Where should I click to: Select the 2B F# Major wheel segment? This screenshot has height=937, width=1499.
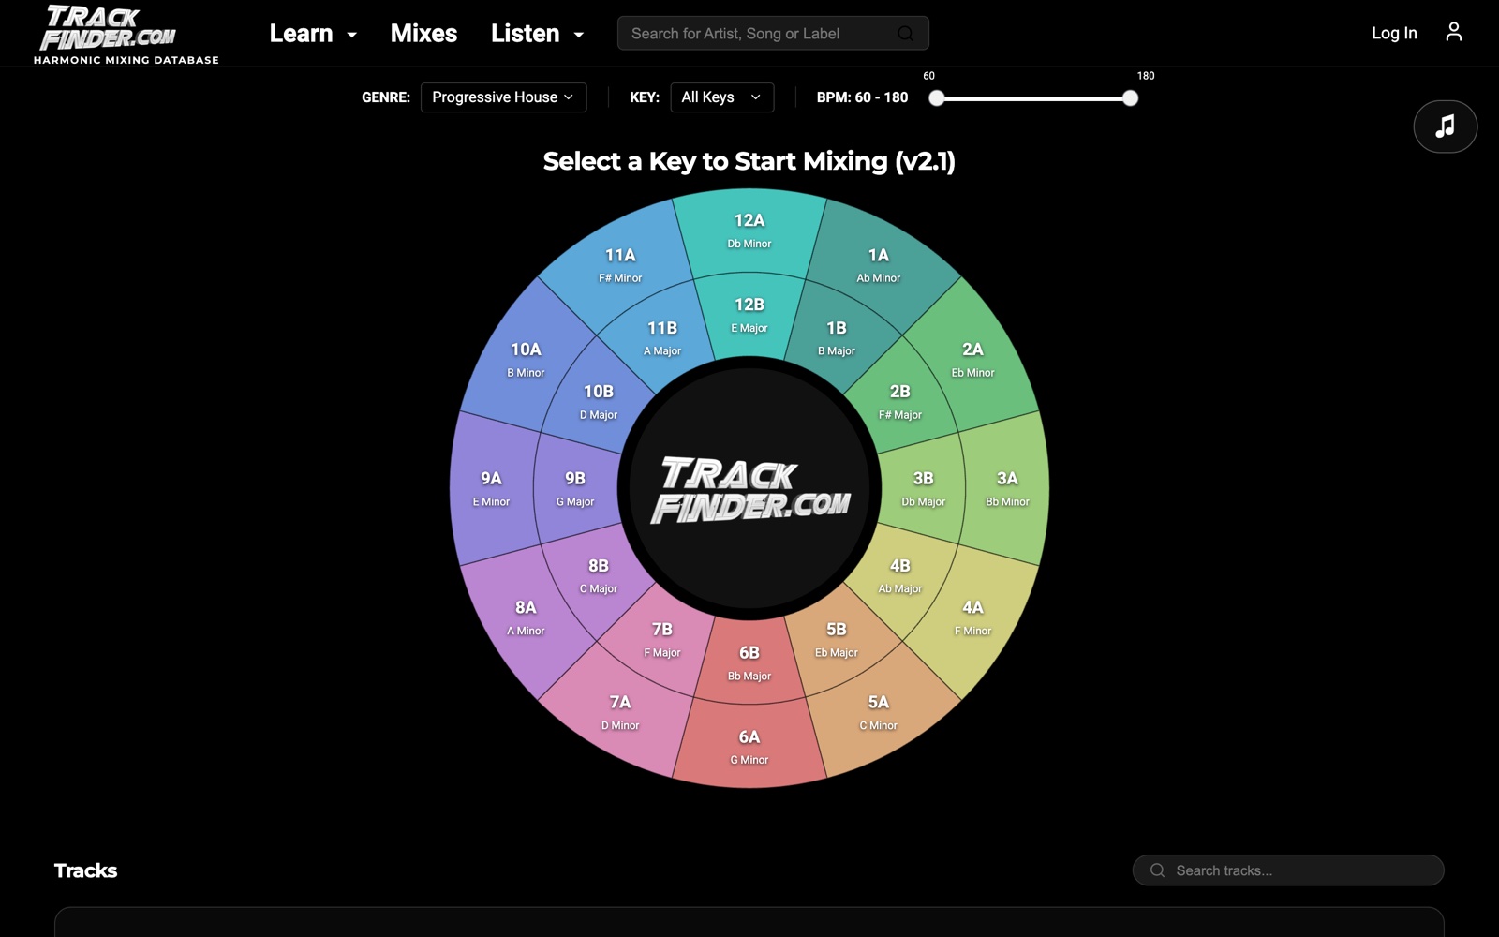(x=900, y=401)
